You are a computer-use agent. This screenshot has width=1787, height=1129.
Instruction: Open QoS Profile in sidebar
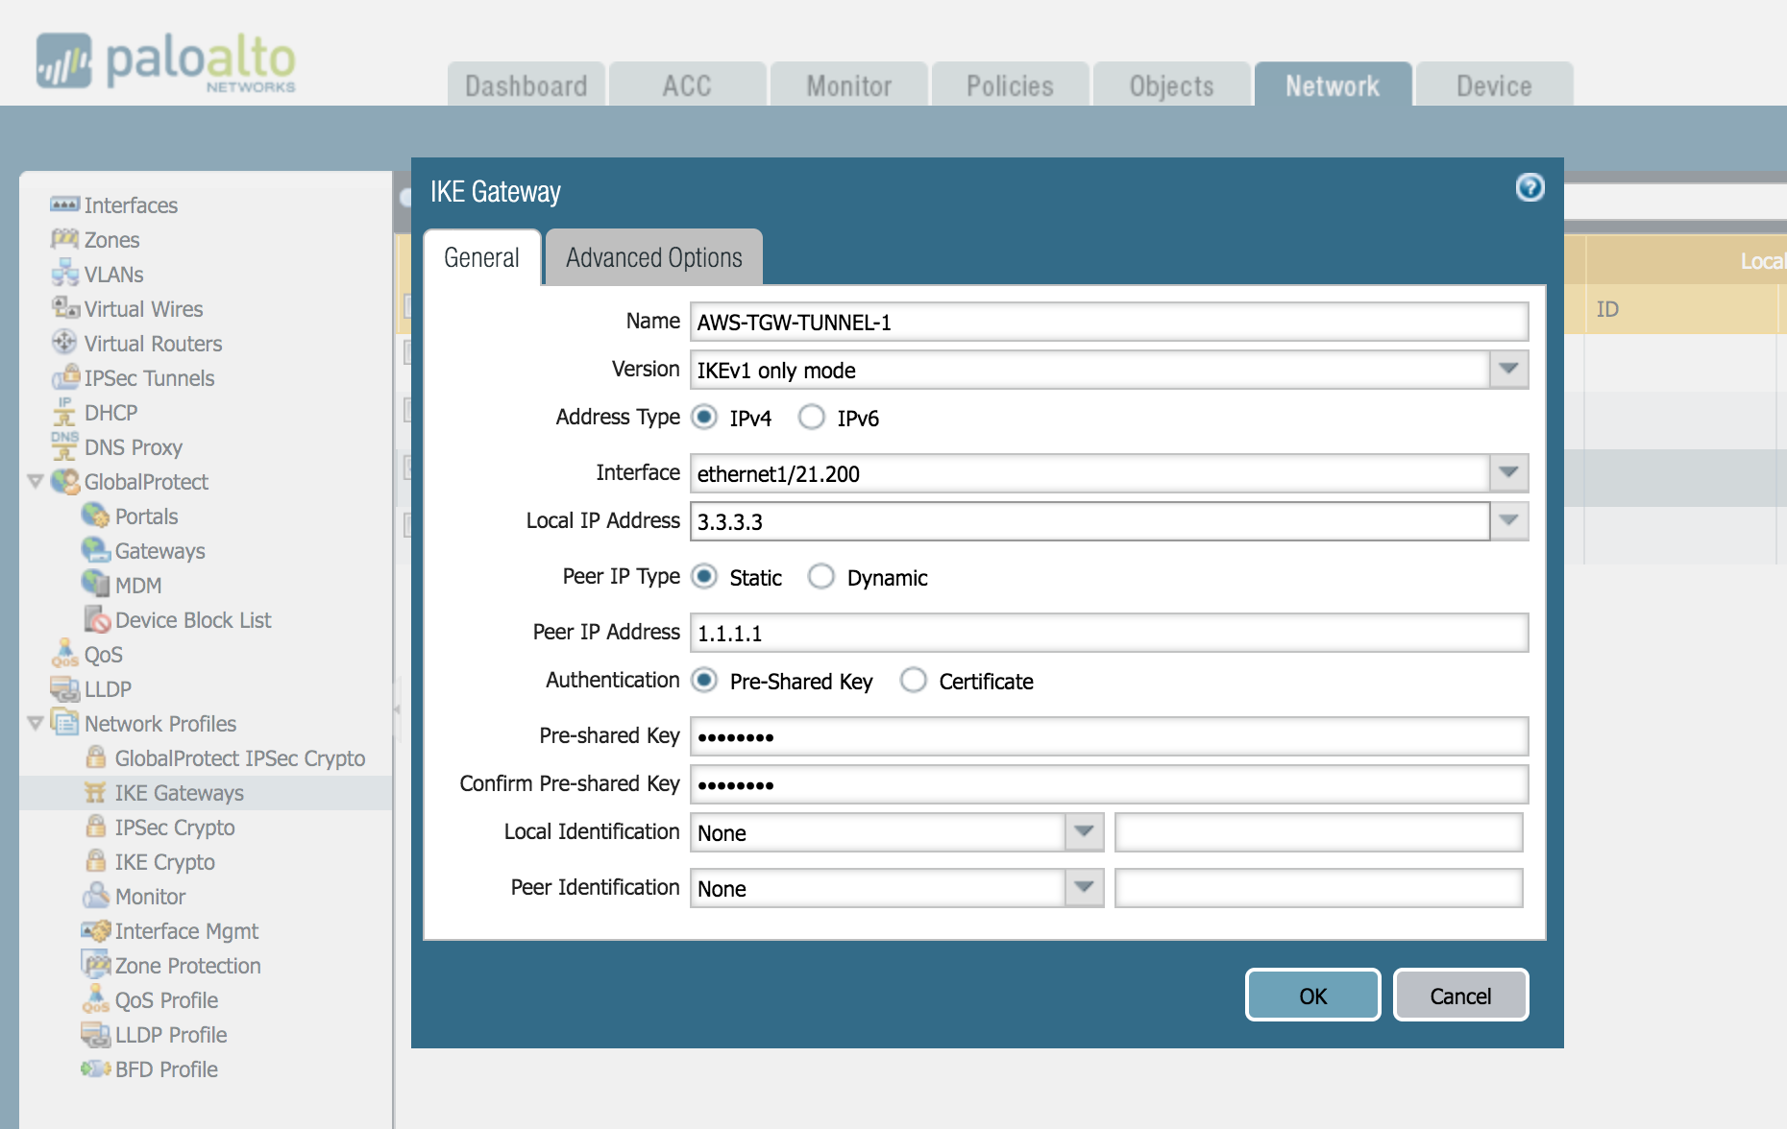coord(166,999)
